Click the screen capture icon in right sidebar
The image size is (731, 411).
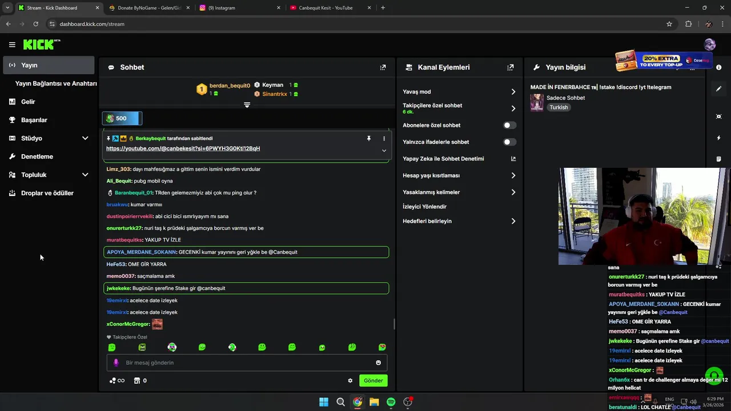click(718, 116)
